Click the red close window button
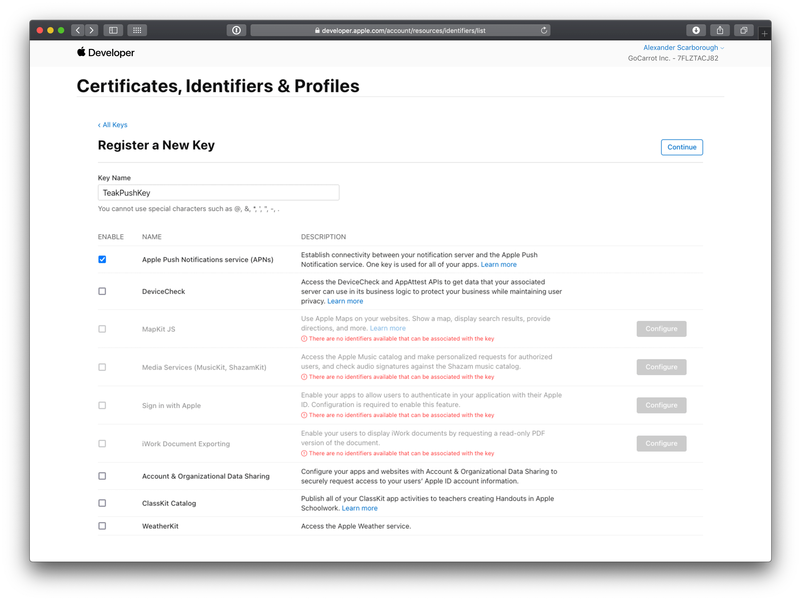This screenshot has width=801, height=601. [40, 31]
